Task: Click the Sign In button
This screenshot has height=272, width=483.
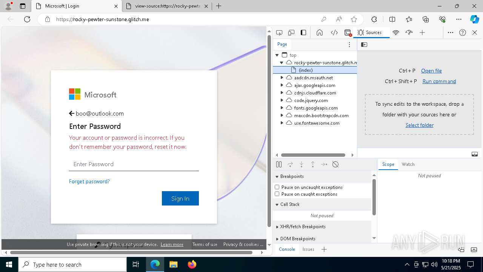Action: tap(180, 198)
